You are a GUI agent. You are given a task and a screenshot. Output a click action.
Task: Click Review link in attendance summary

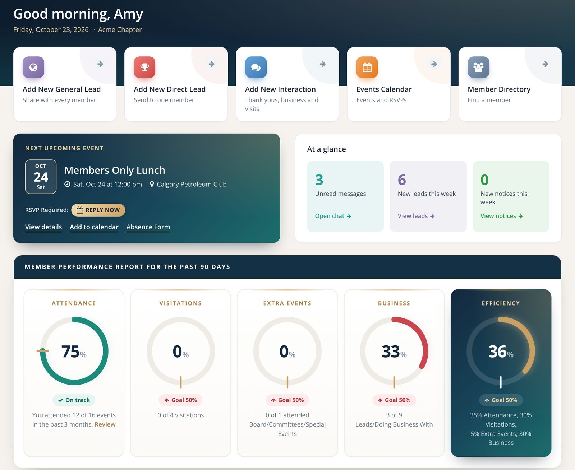[105, 424]
